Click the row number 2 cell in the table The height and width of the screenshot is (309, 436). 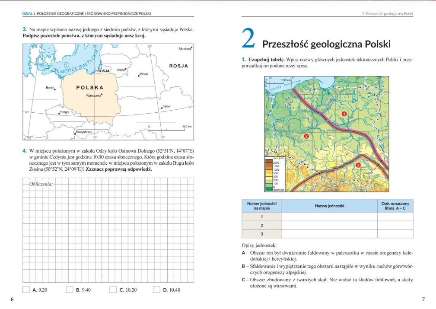point(262,225)
